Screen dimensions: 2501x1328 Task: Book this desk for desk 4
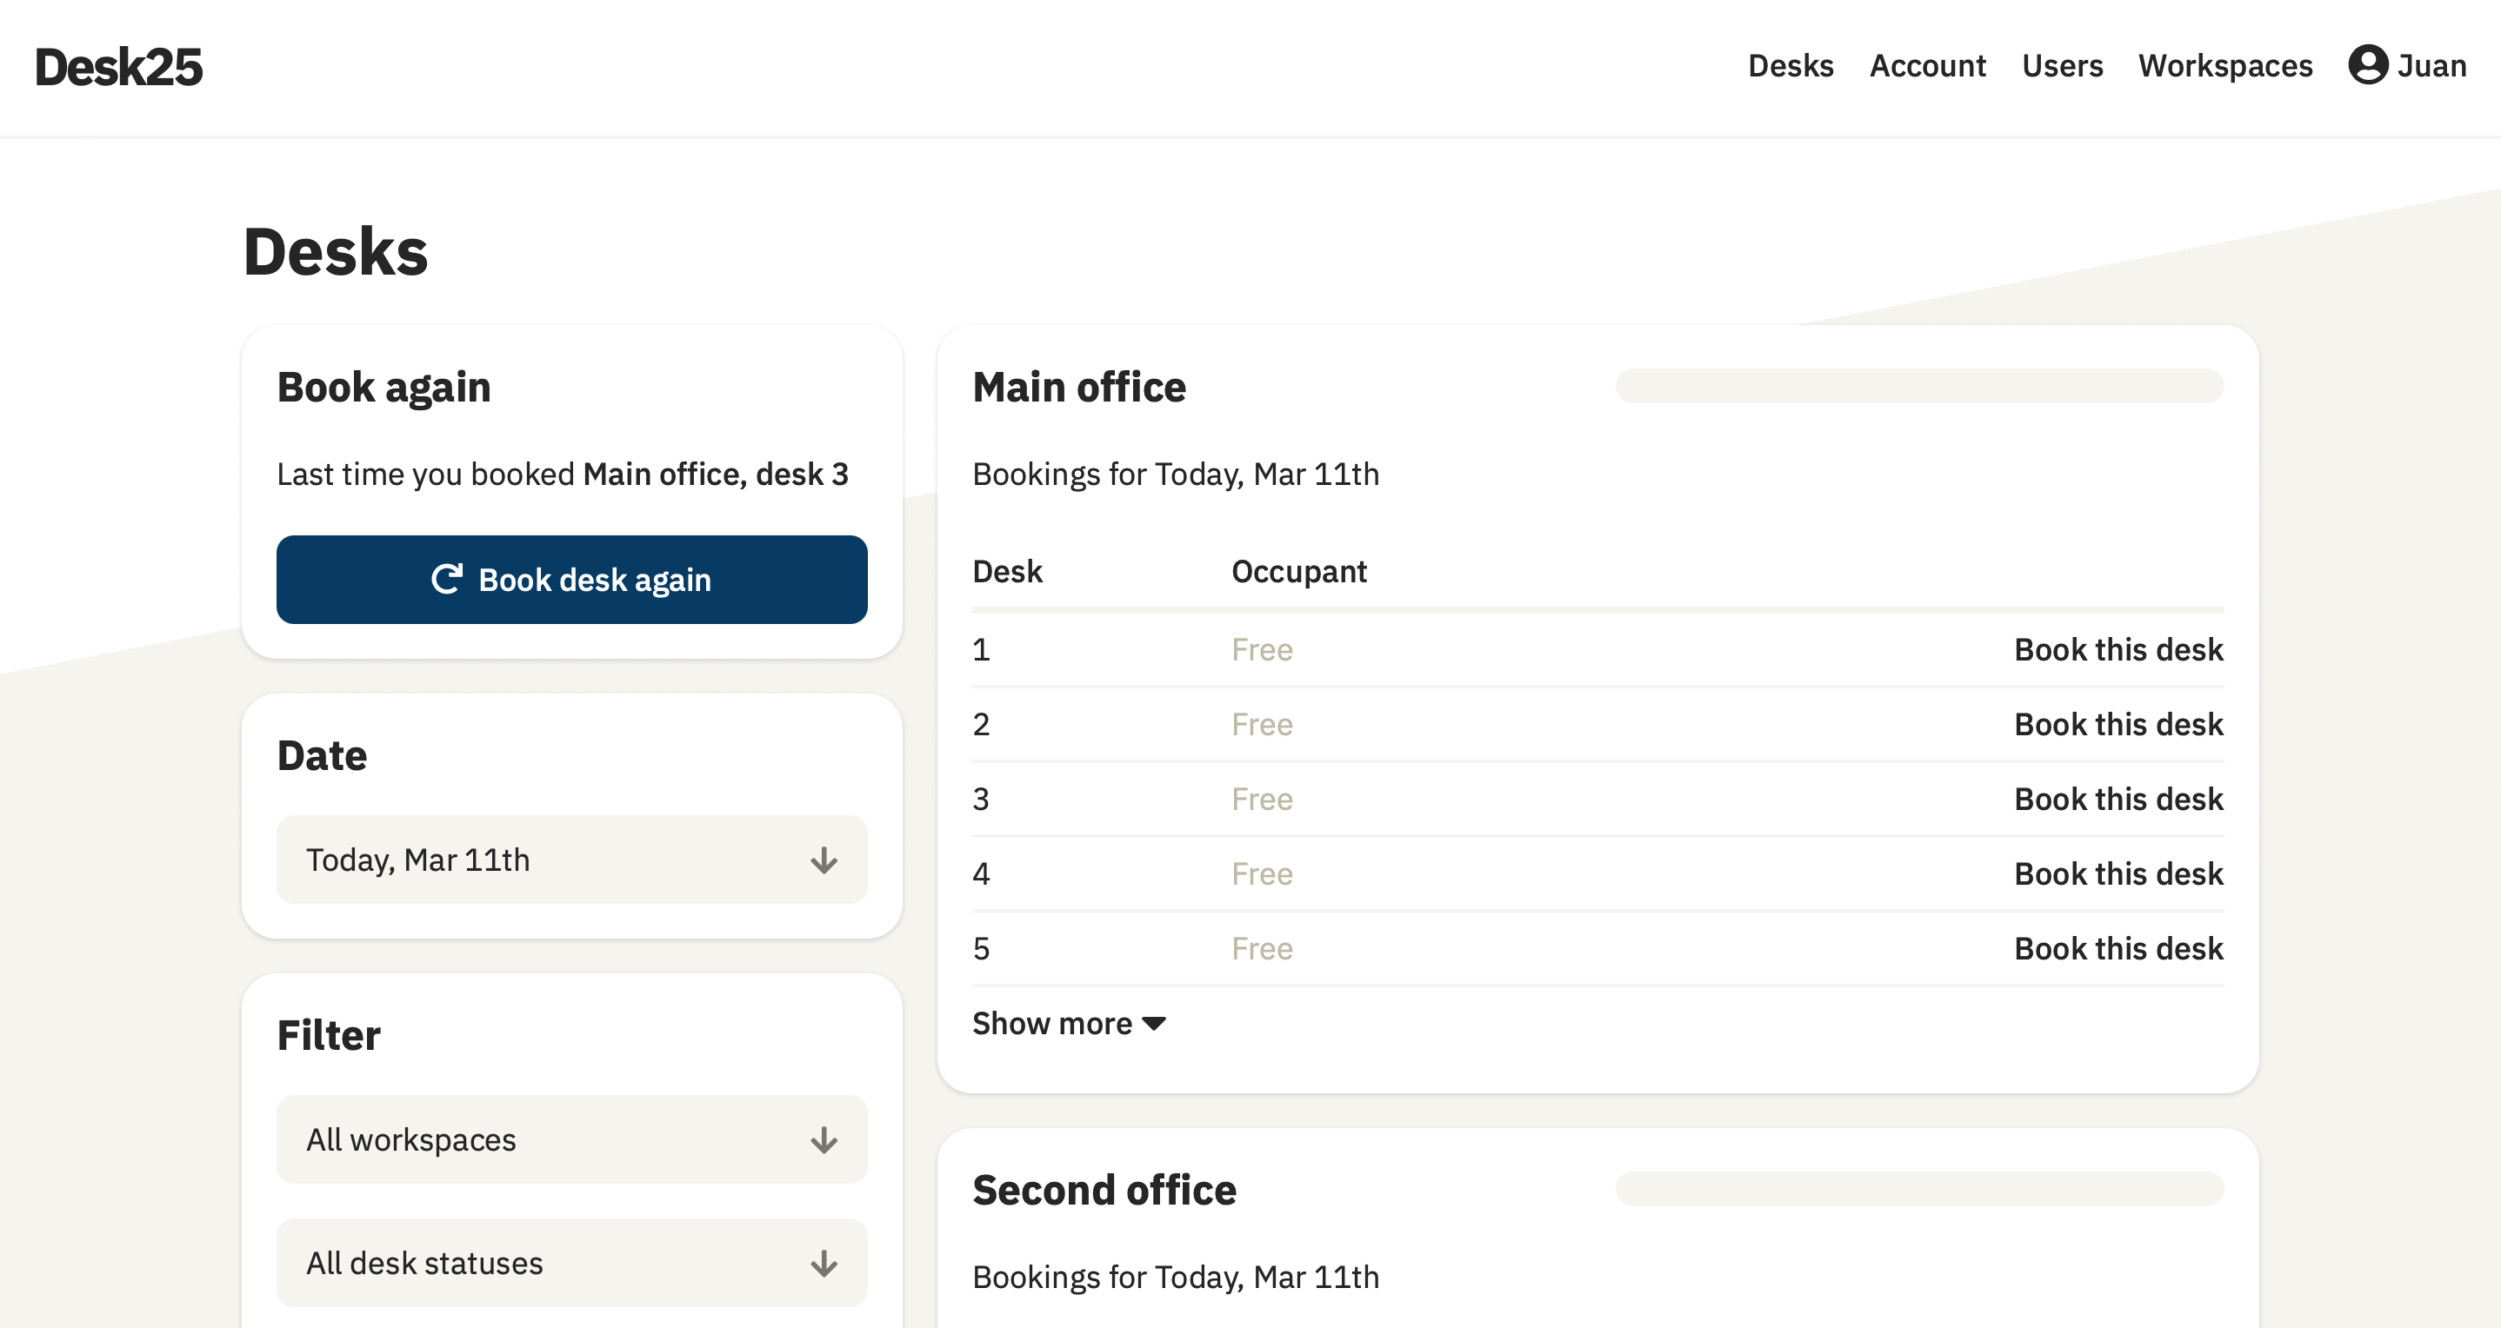pyautogui.click(x=2118, y=873)
